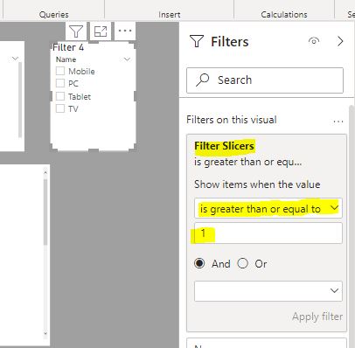
Task: Click the Search box in Filters pane
Action: [265, 80]
